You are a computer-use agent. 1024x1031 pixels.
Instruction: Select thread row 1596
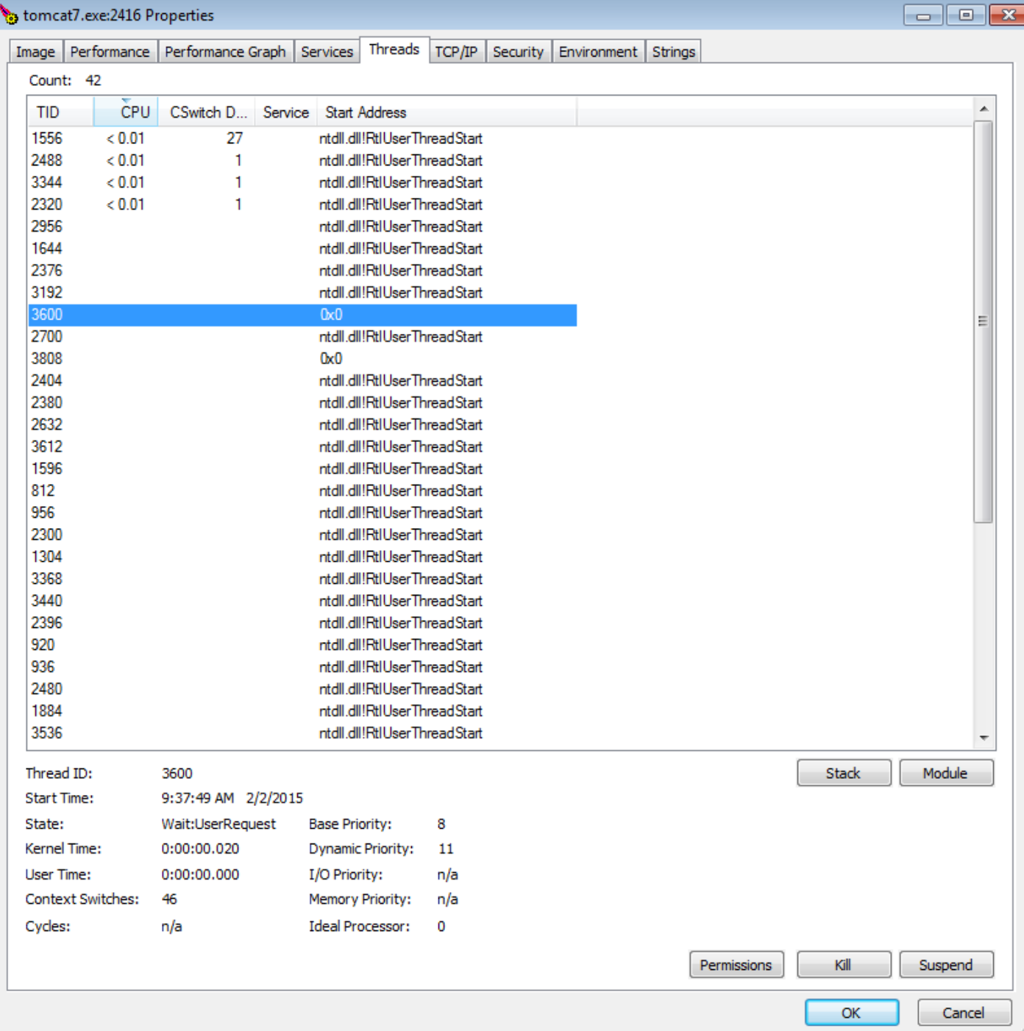click(x=302, y=469)
